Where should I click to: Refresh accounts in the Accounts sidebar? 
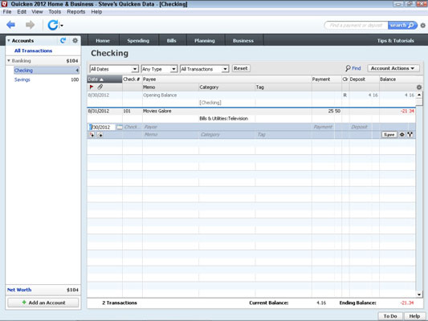pos(63,41)
